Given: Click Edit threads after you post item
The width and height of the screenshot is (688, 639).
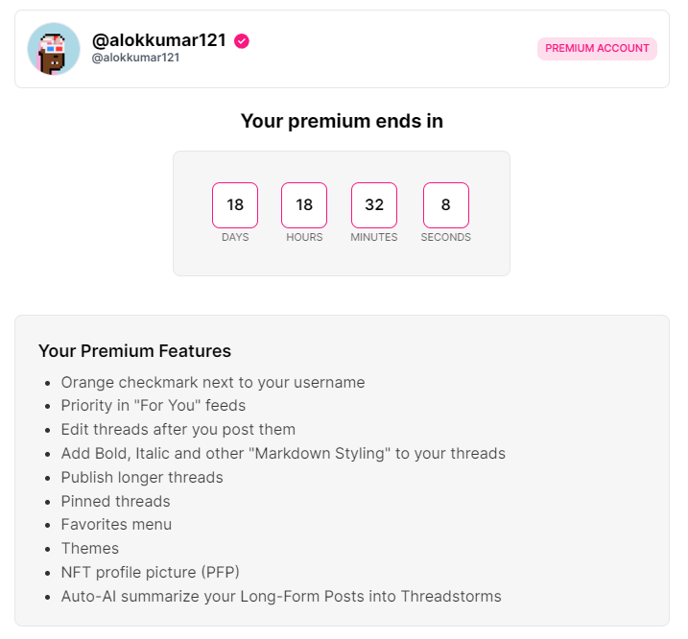Looking at the screenshot, I should [x=178, y=429].
